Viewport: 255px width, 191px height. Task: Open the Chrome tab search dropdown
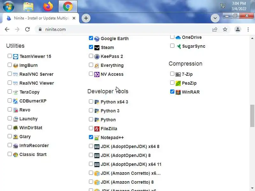(x=215, y=18)
